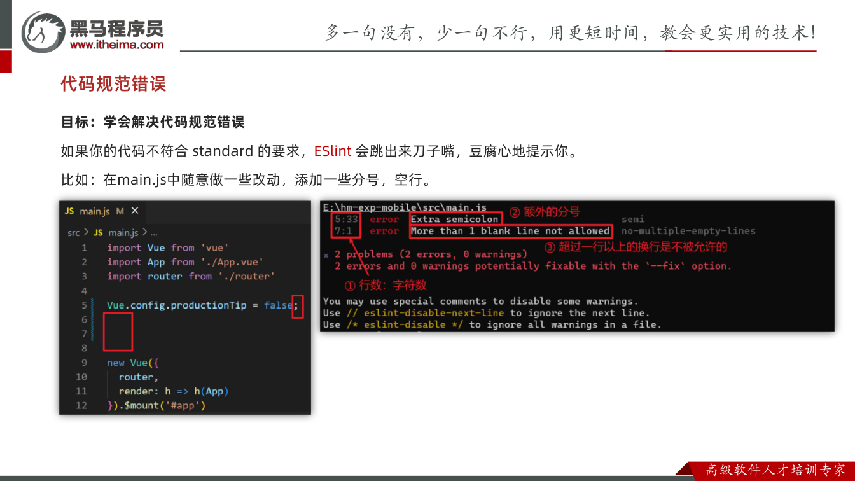The image size is (855, 481).
Task: Click the code line import App from './App.vue'
Action: [x=185, y=262]
